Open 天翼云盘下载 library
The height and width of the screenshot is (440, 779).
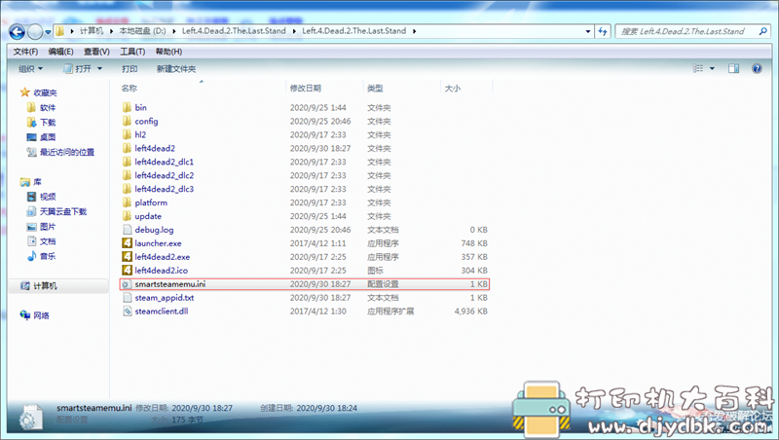click(63, 211)
